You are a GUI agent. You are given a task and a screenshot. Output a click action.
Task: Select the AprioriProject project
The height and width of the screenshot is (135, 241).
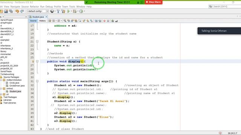pyautogui.click(x=7, y=20)
